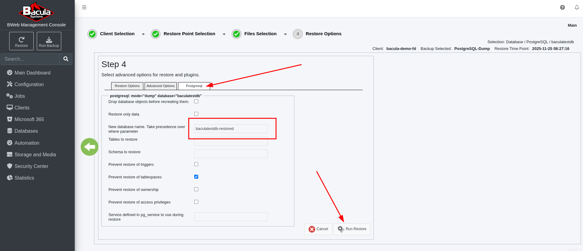Uncheck Prevent restore of tablespaces
The width and height of the screenshot is (583, 251).
click(196, 177)
